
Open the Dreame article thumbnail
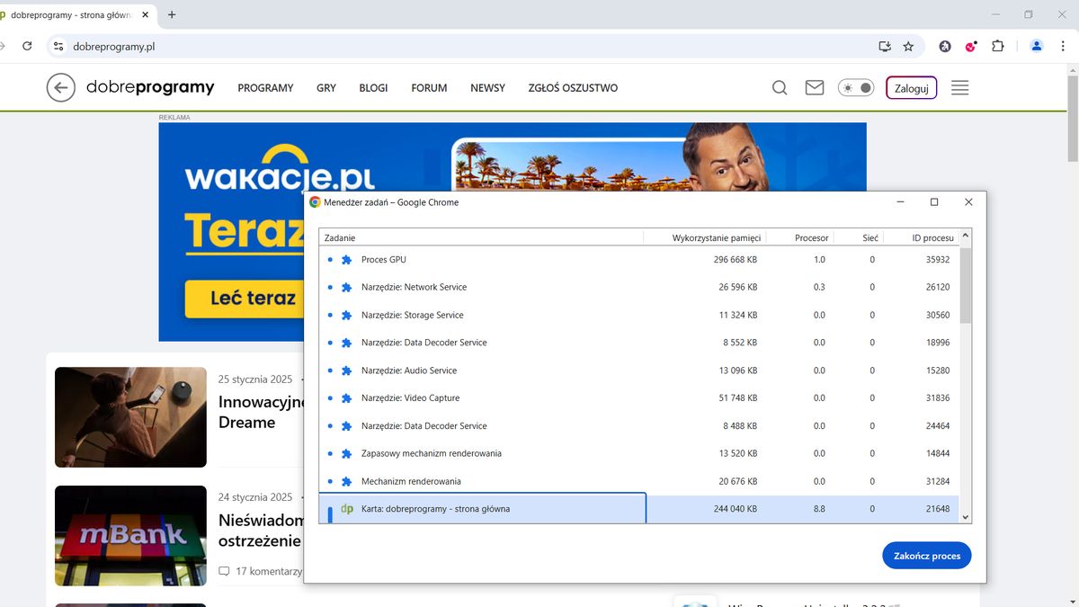(x=130, y=417)
